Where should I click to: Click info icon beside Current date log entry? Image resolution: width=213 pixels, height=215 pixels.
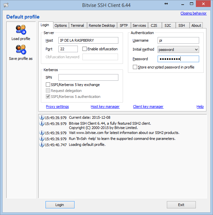click(x=42, y=117)
